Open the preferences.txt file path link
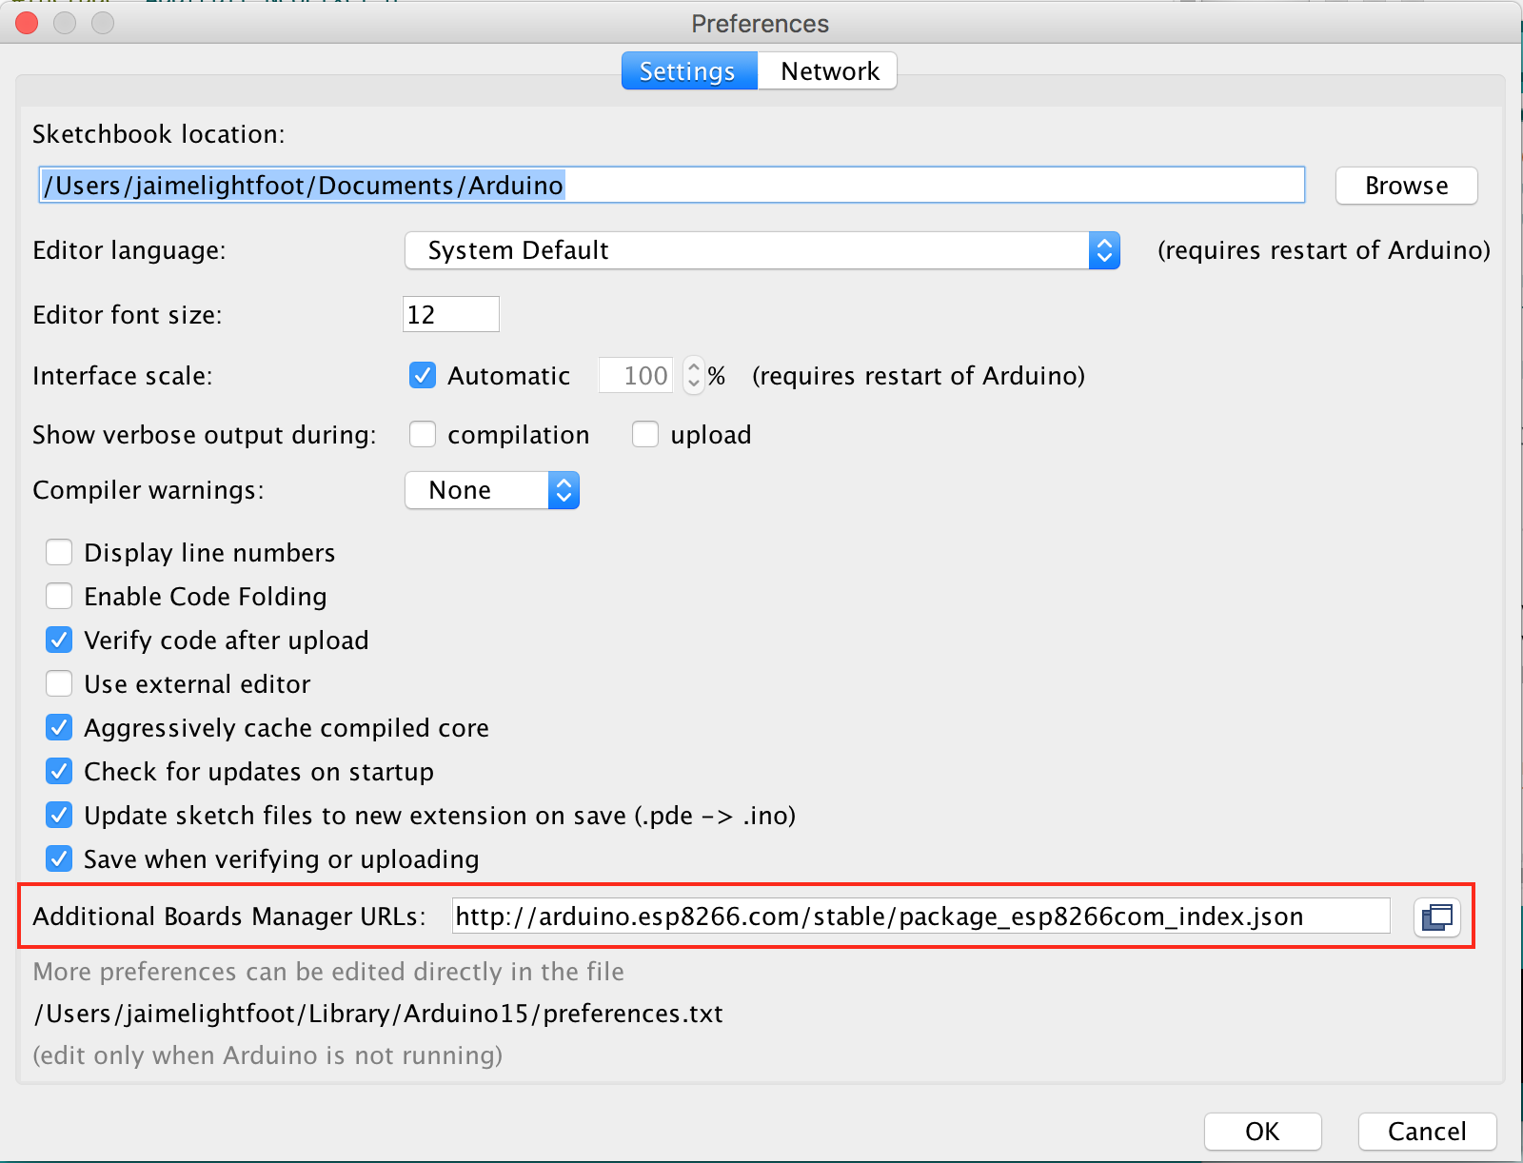 [x=379, y=1014]
